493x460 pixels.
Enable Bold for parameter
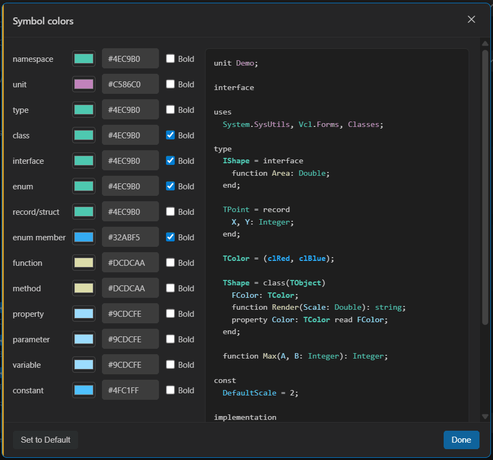(170, 338)
